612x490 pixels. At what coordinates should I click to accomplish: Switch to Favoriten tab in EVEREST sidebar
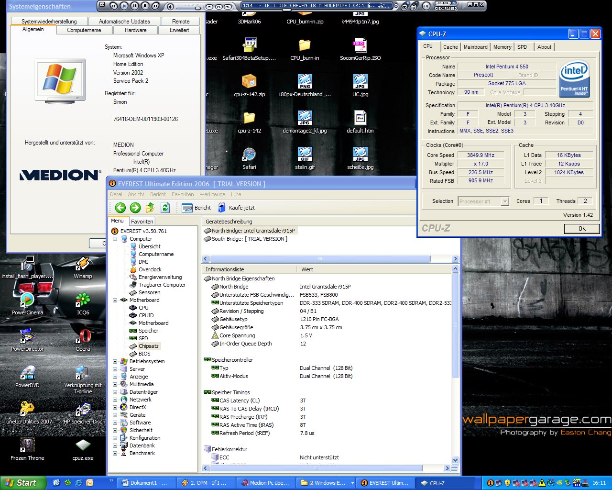point(142,221)
